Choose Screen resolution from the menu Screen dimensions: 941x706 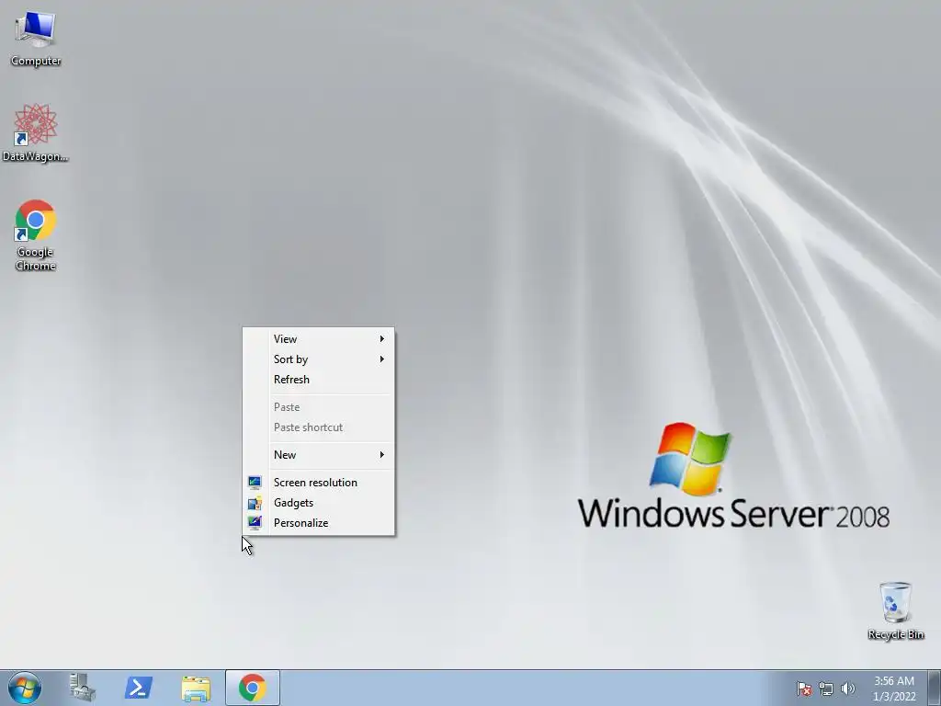click(318, 483)
